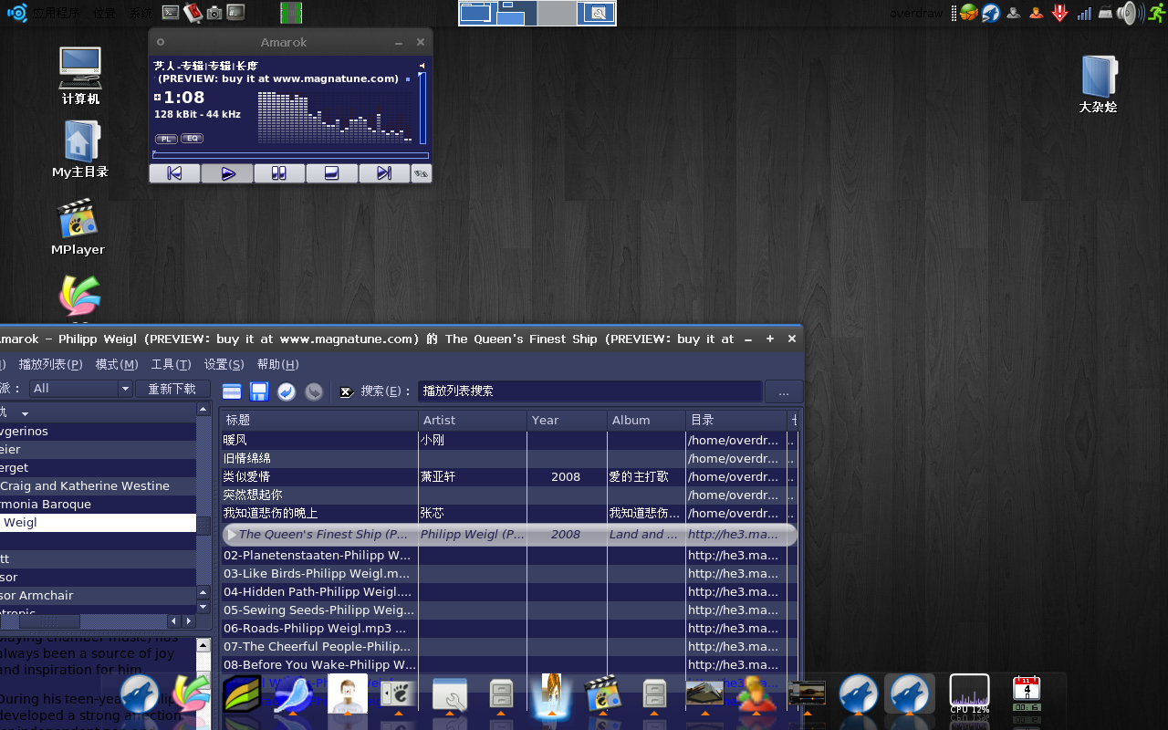Viewport: 1168px width, 730px height.
Task: Click the MPlayer clapperboard icon in dock
Action: pyautogui.click(x=602, y=695)
